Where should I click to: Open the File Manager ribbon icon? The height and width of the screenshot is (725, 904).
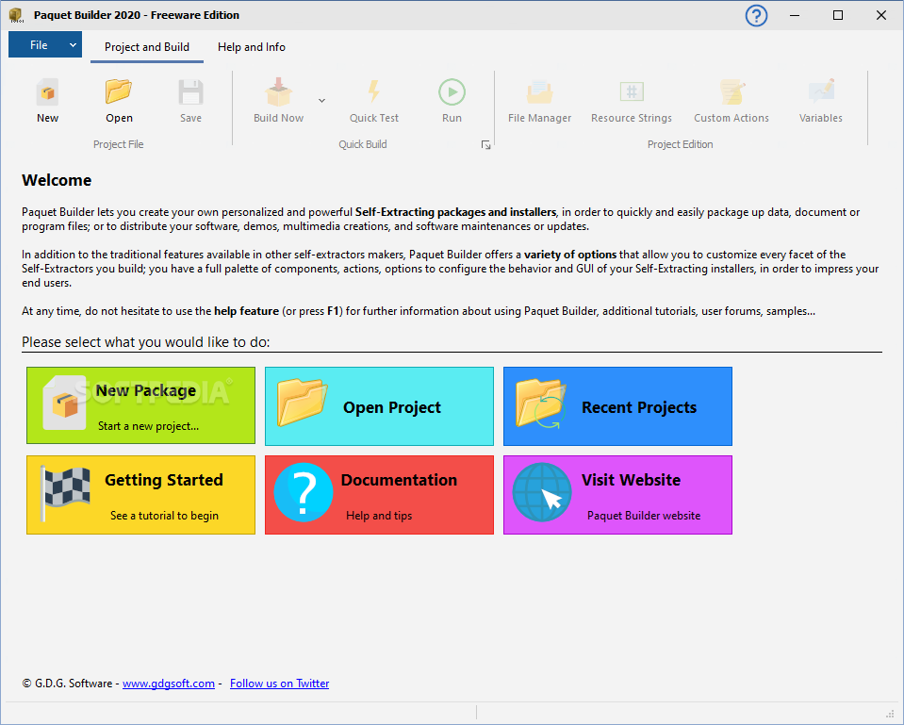point(539,92)
